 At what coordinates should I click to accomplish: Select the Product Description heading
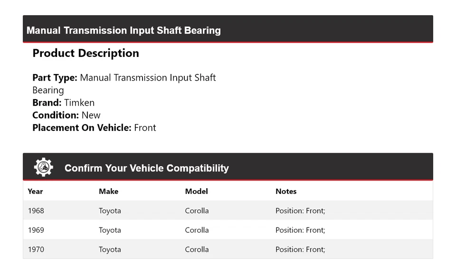[x=85, y=53]
